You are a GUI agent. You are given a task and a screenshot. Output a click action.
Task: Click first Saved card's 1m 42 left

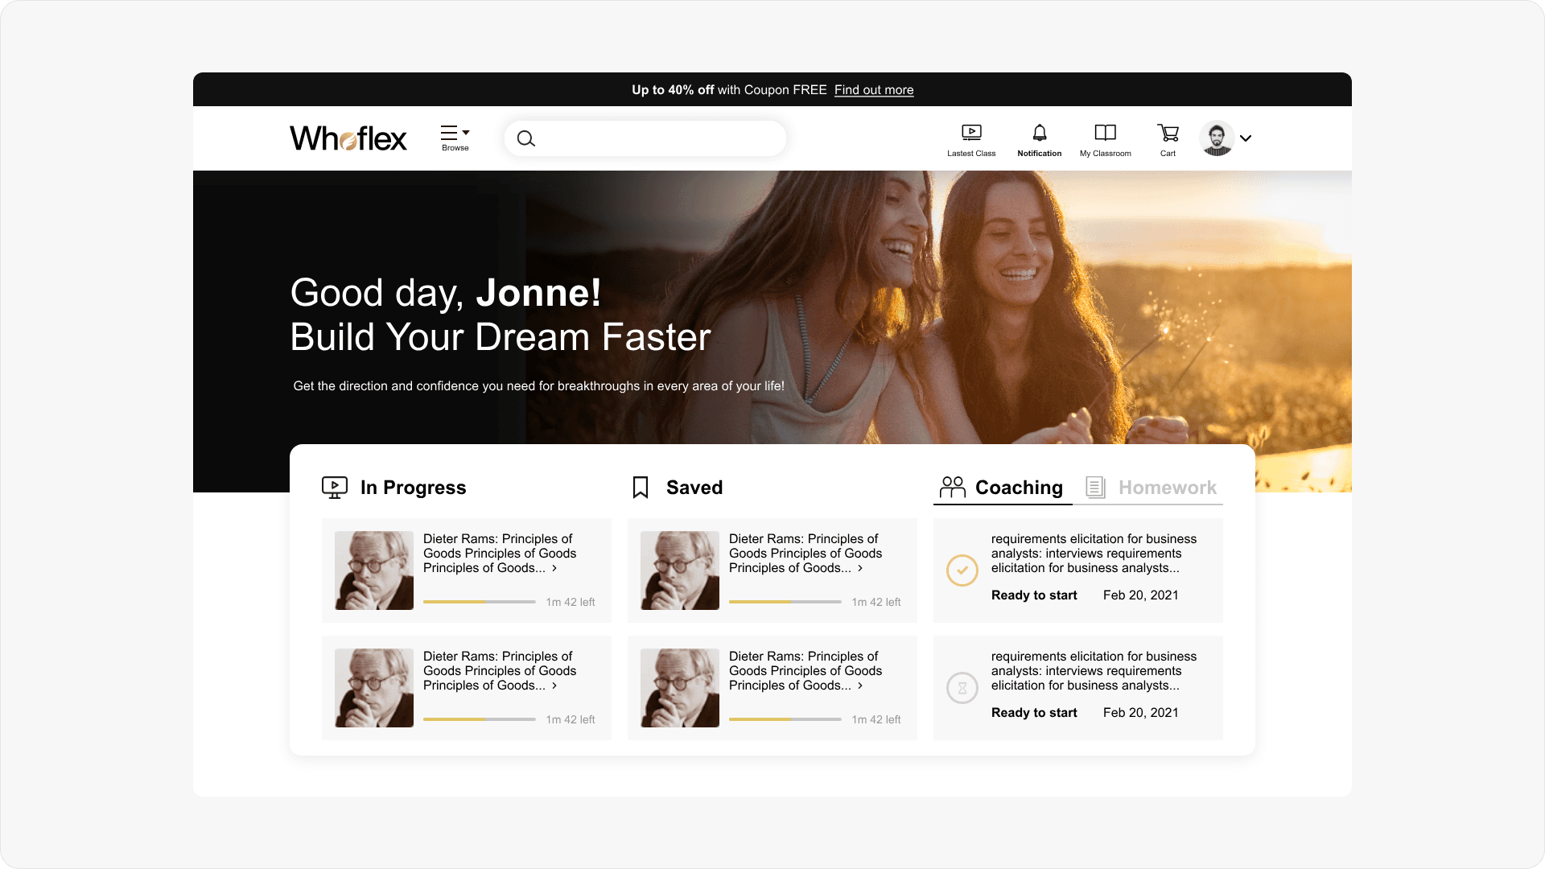click(x=876, y=602)
